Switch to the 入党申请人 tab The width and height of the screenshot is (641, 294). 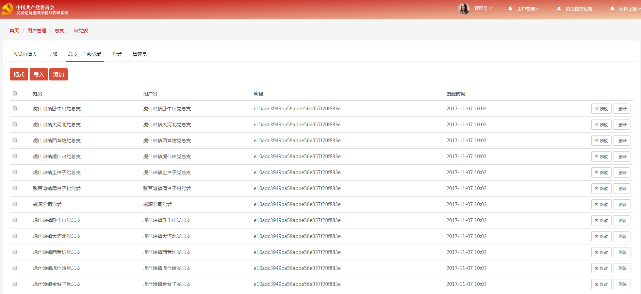[x=25, y=54]
